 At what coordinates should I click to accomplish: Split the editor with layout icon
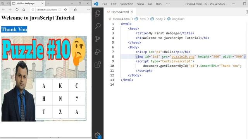[246, 12]
